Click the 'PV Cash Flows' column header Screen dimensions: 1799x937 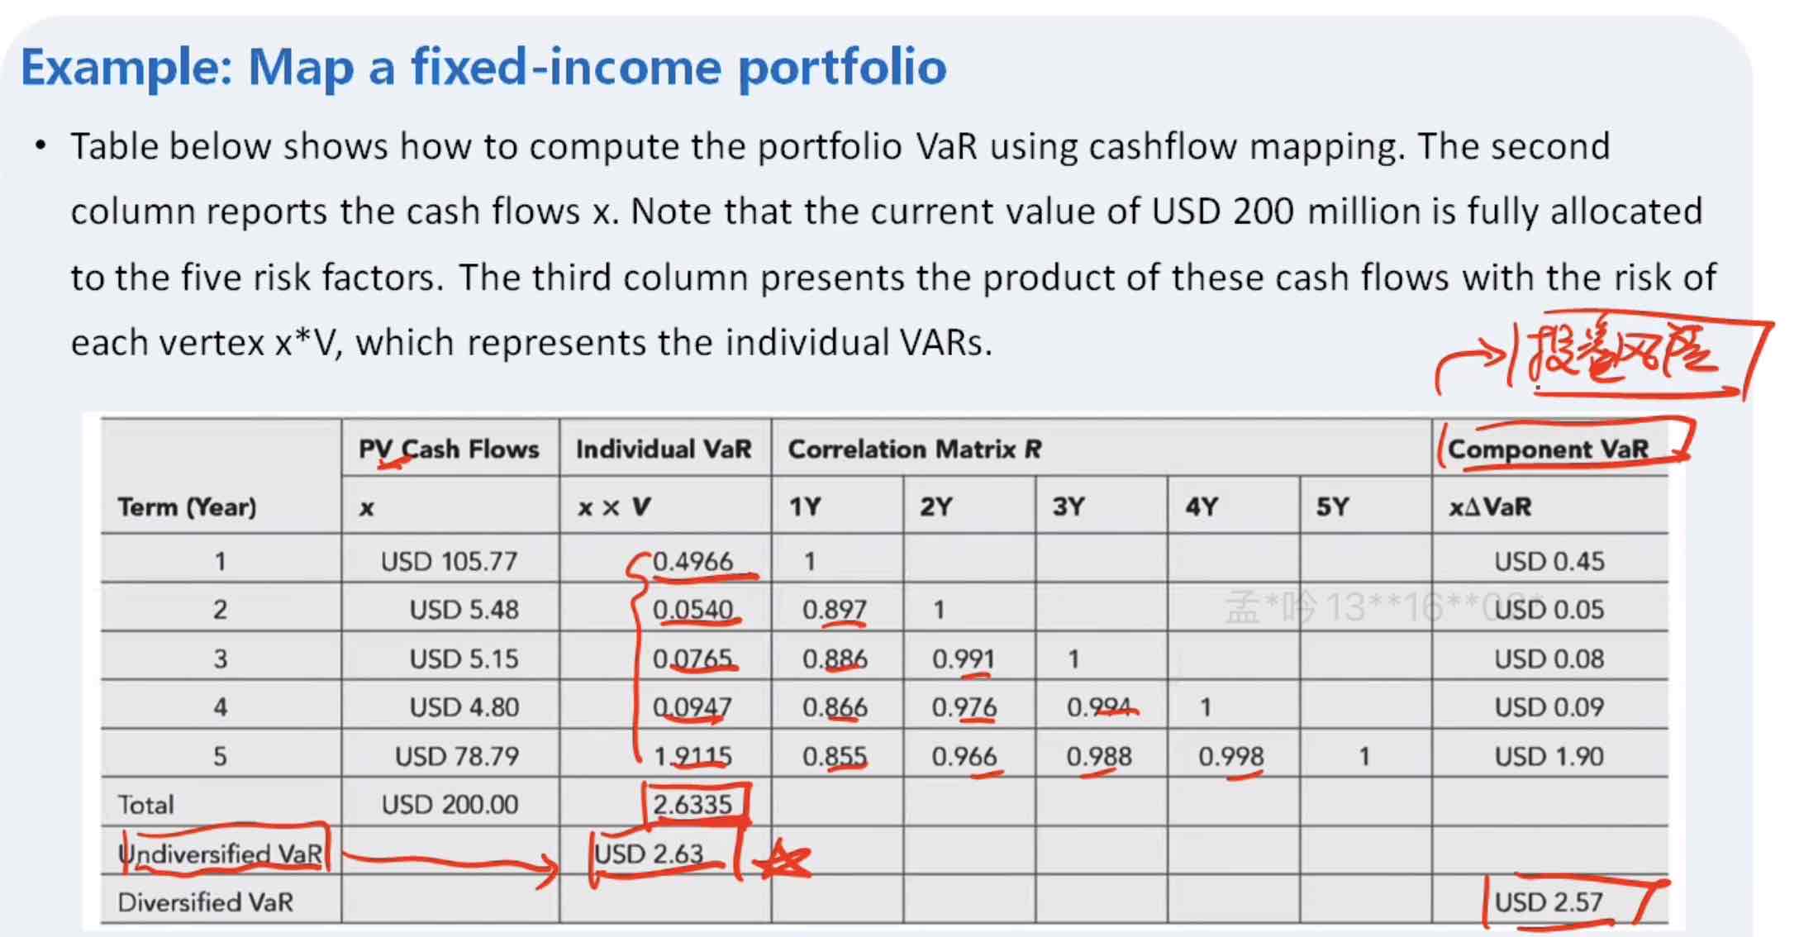448,449
